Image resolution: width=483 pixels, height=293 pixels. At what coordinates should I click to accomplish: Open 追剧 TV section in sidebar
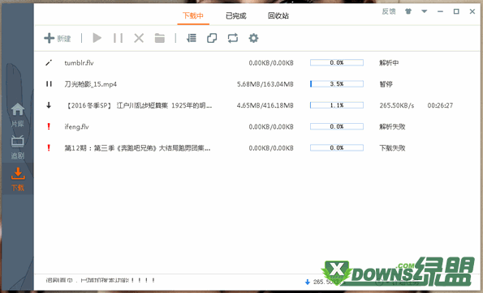(x=18, y=147)
